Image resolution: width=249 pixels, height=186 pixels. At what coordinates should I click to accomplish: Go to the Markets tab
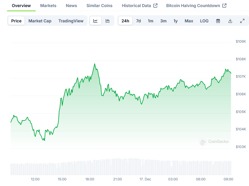pyautogui.click(x=48, y=6)
